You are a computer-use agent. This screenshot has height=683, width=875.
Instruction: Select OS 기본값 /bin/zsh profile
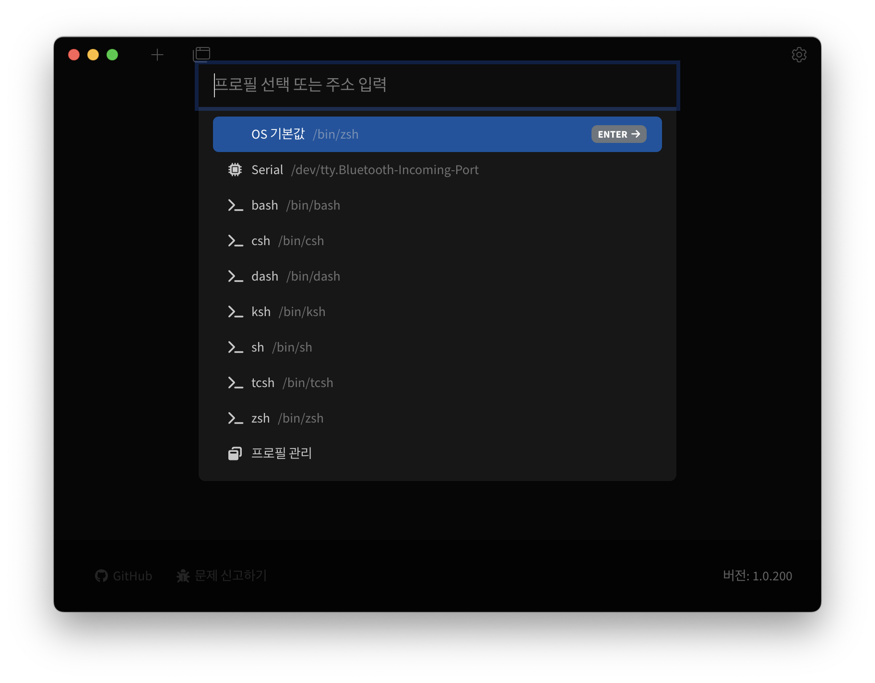tap(437, 134)
